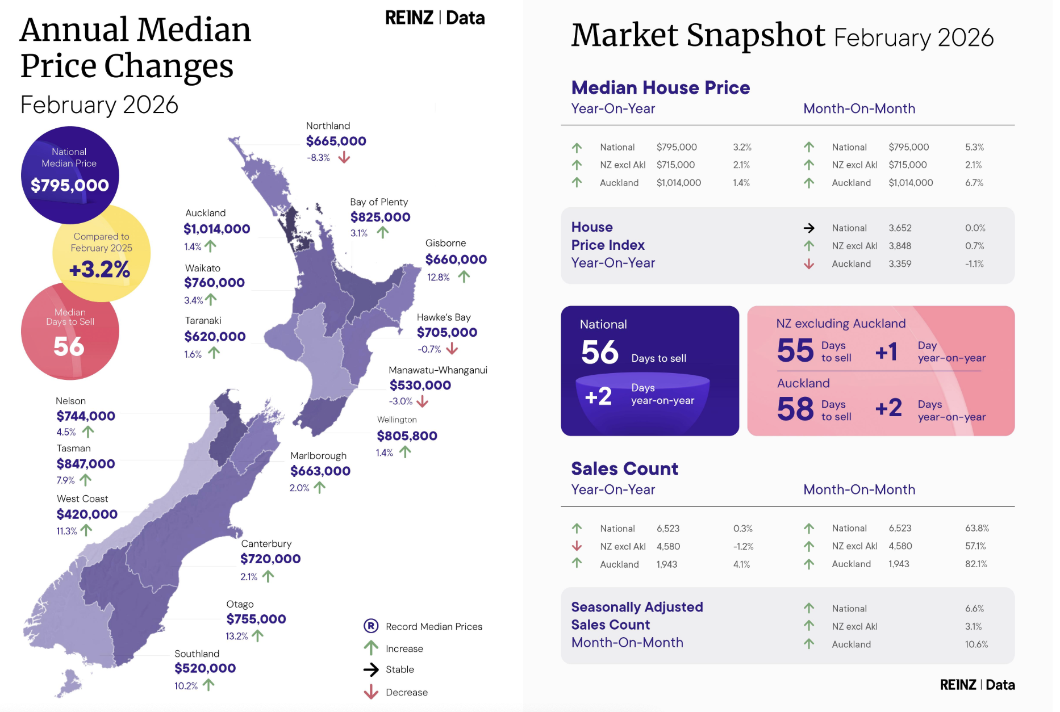The width and height of the screenshot is (1060, 712).
Task: Click the red down arrow beside Northland -8.3%
Action: click(x=344, y=158)
